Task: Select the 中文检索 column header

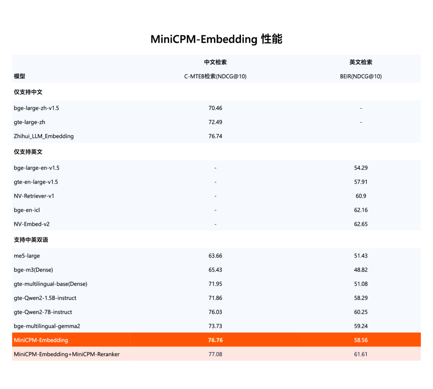Action: click(215, 62)
